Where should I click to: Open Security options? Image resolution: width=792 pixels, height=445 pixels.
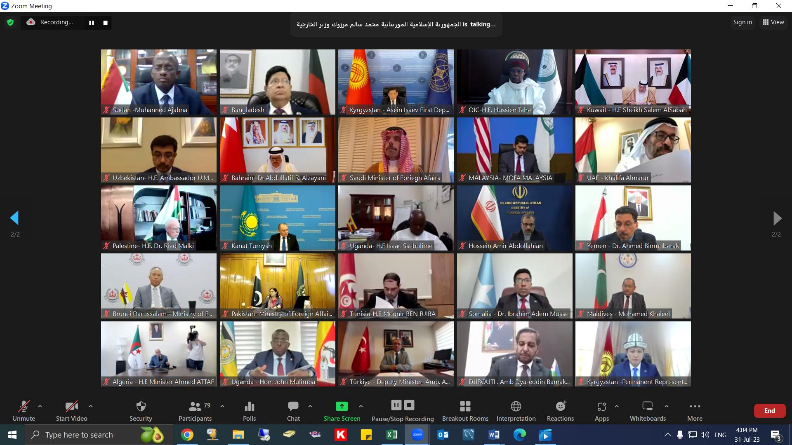click(x=140, y=410)
